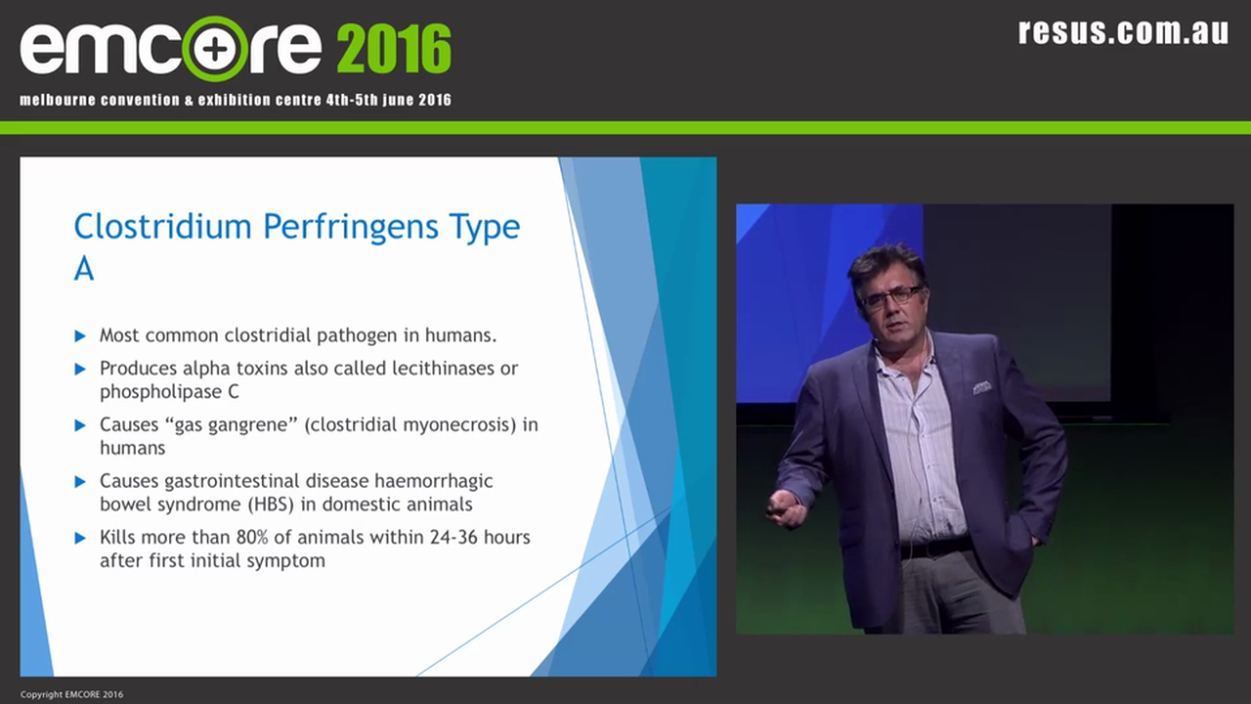Collapse the 'Causes gas gangrene' bullet point
1251x704 pixels.
click(319, 436)
